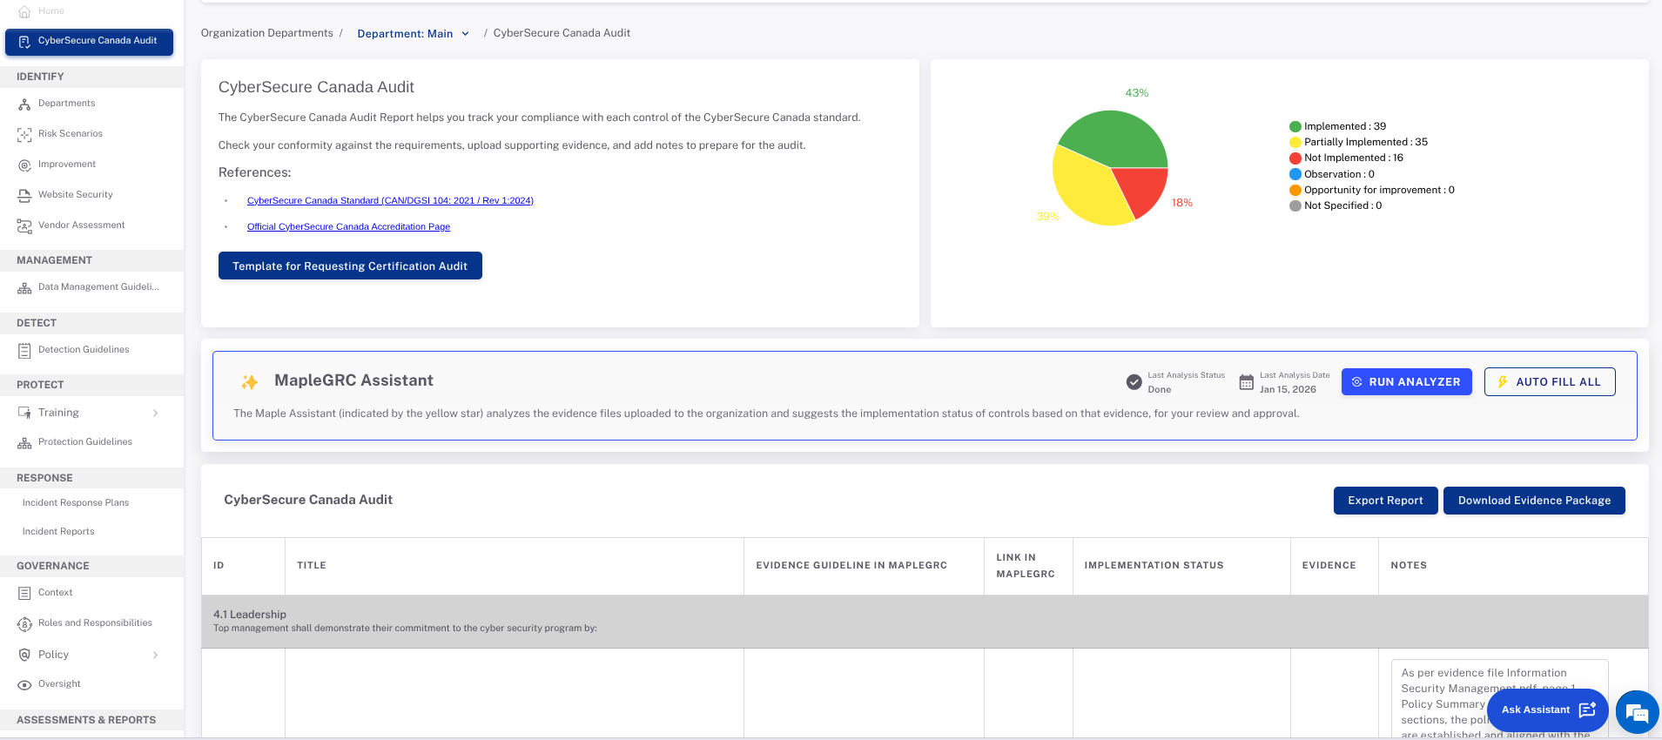1662x740 pixels.
Task: Toggle the Observation legend entry
Action: (1332, 174)
